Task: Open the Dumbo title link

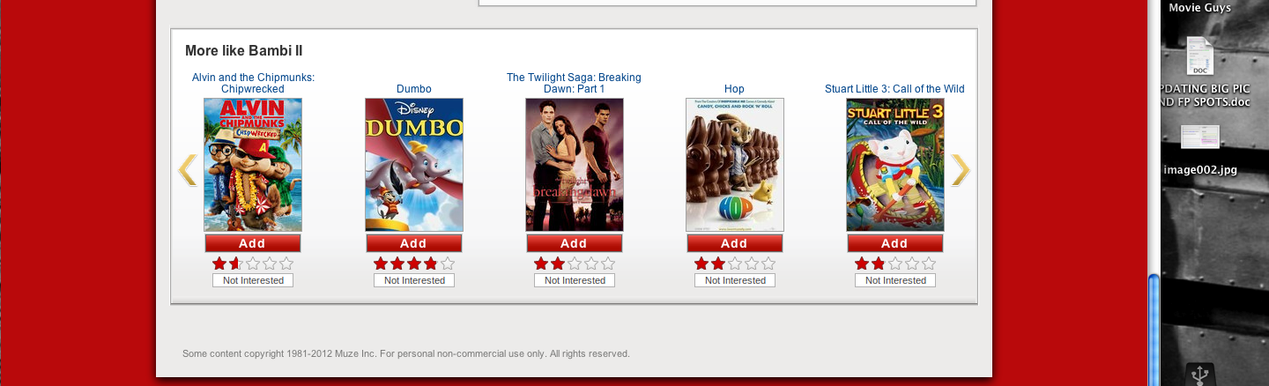Action: coord(414,89)
